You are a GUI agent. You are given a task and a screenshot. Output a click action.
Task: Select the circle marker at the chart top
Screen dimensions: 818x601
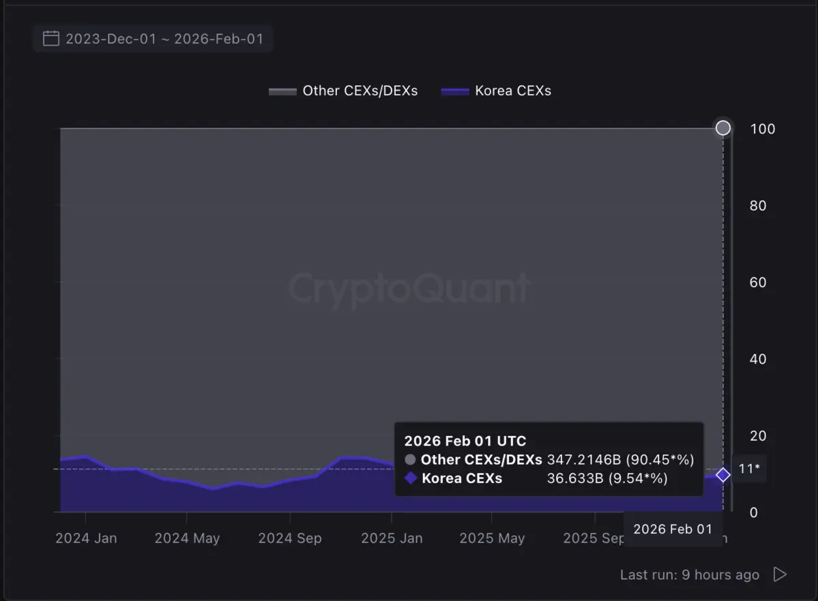click(722, 127)
